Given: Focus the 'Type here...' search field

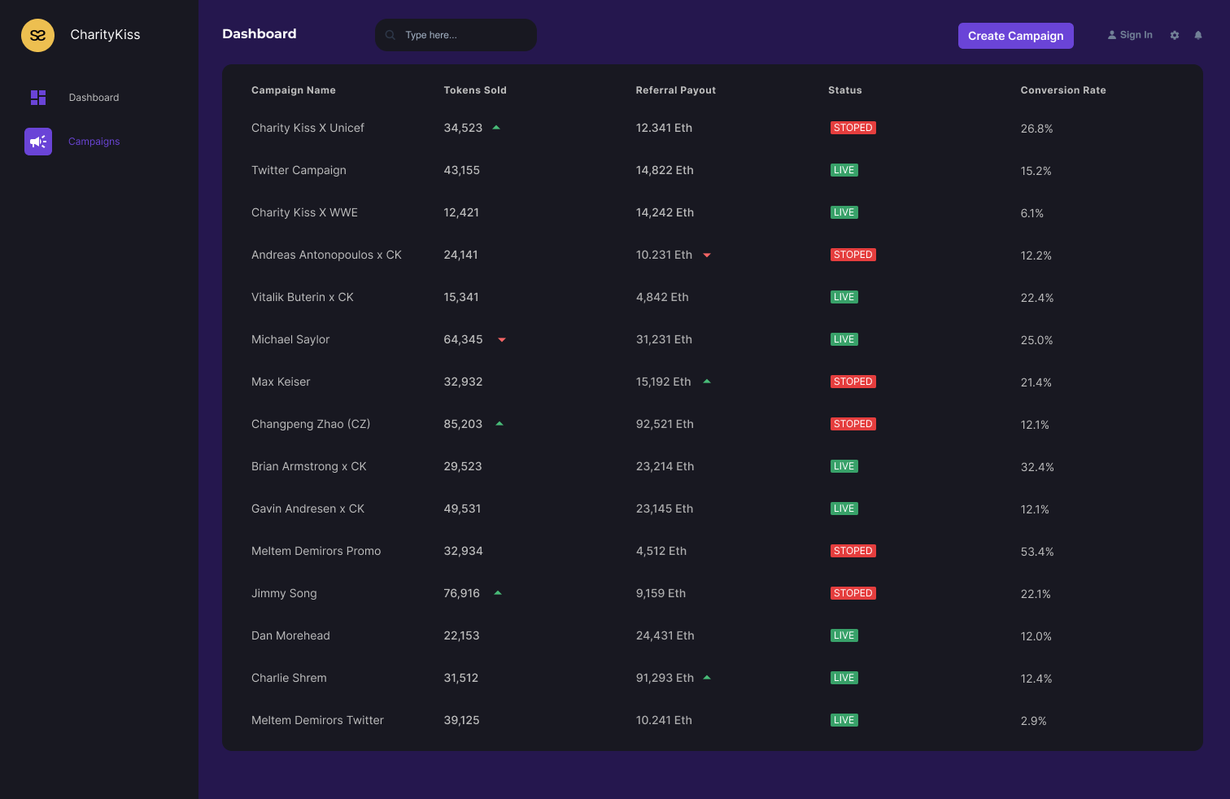Looking at the screenshot, I should (456, 35).
